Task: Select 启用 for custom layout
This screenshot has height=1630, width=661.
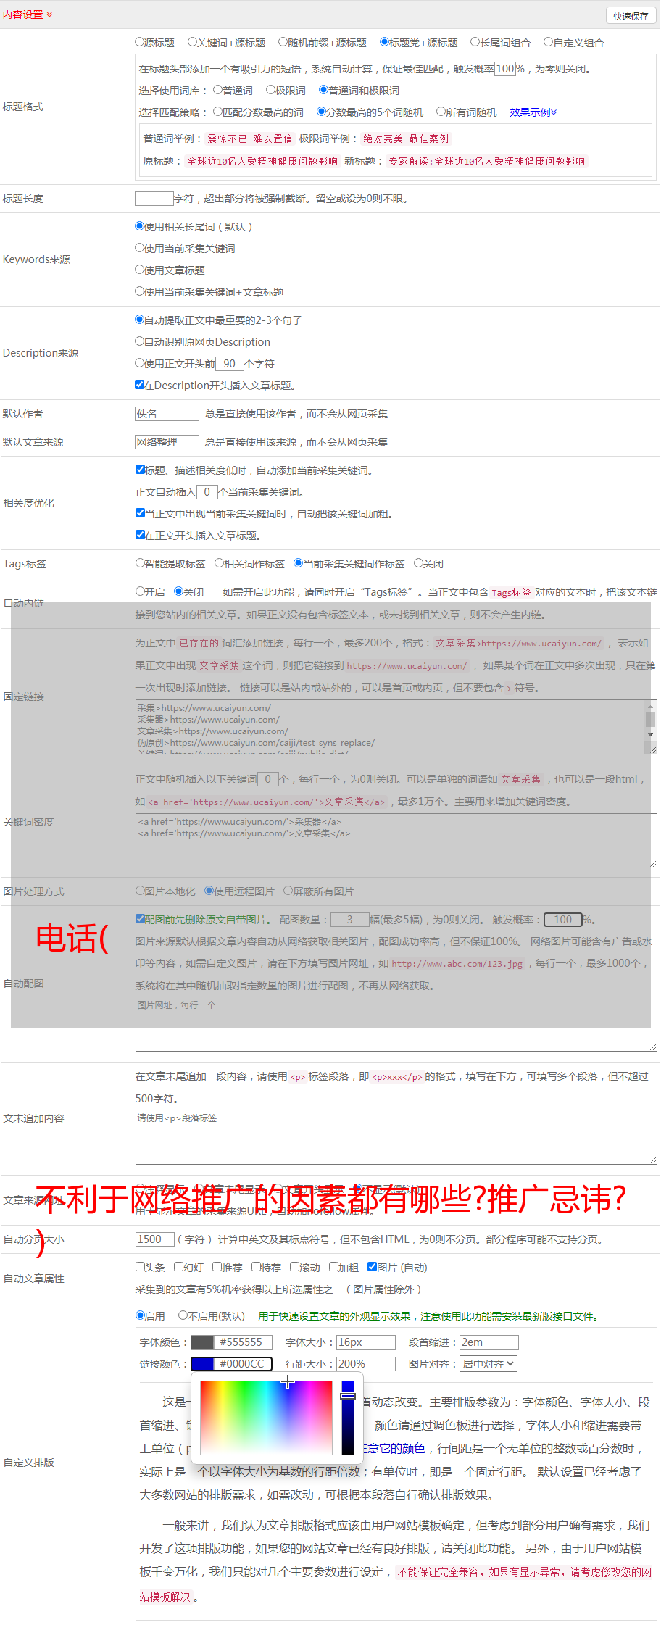Action: (x=140, y=1316)
